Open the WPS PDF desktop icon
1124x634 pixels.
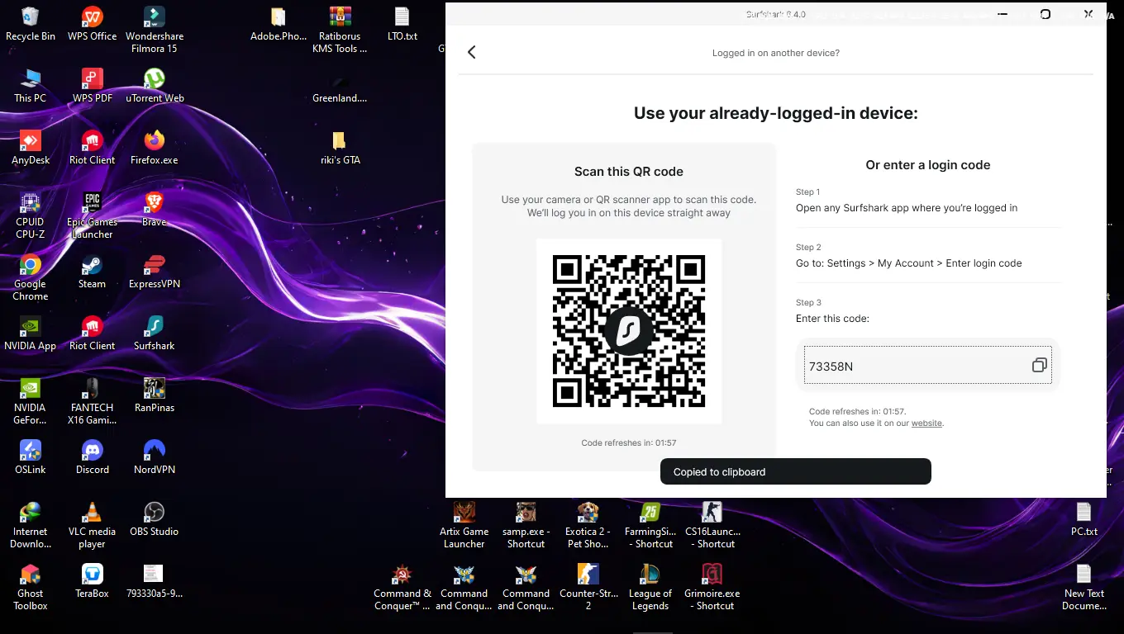92,86
